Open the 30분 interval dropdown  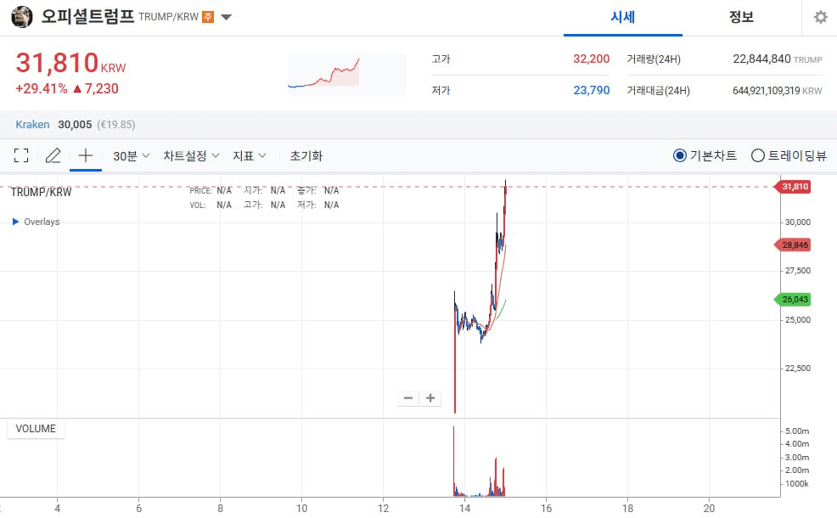click(131, 156)
